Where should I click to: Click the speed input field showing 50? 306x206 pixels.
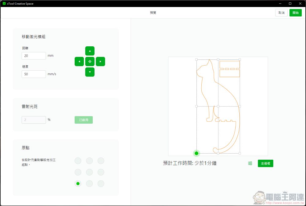tap(34, 74)
